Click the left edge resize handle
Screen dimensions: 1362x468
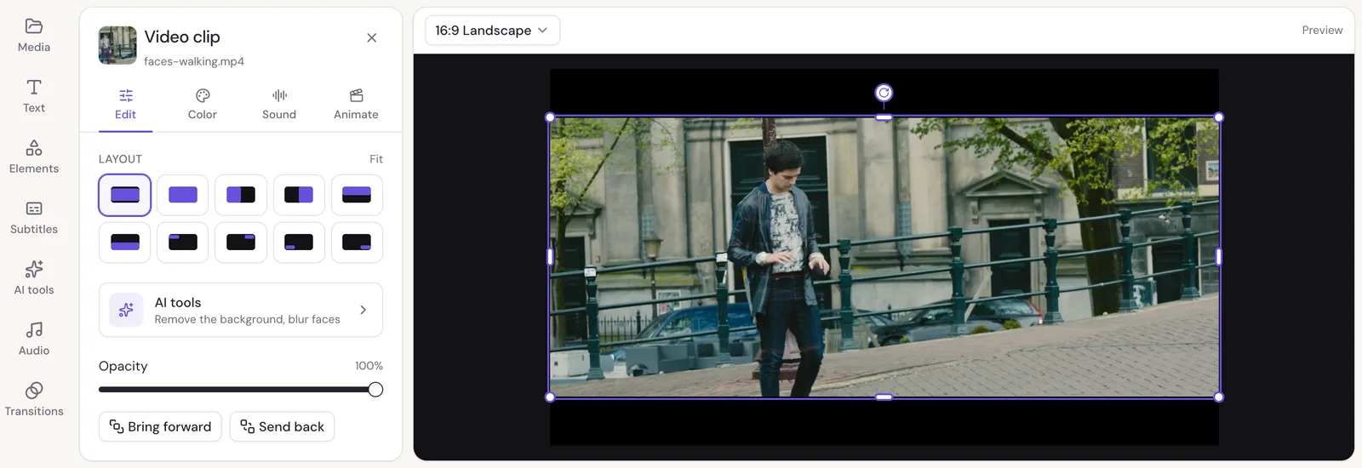pyautogui.click(x=550, y=256)
